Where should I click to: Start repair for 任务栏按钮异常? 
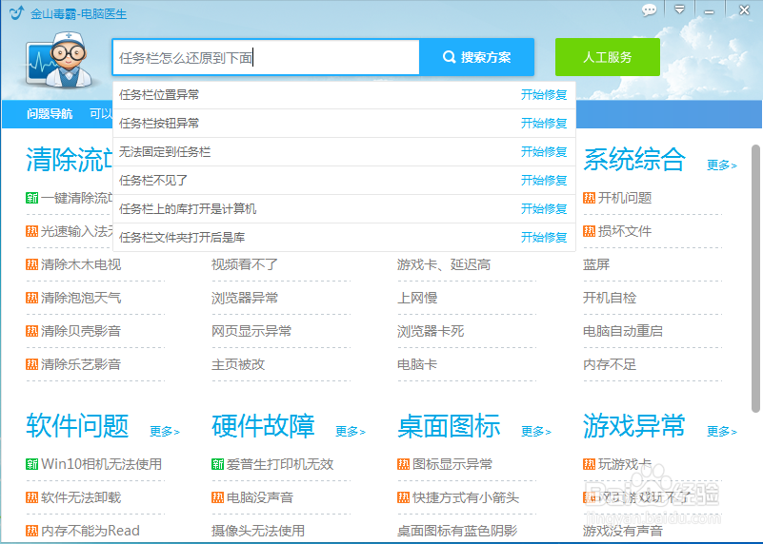544,124
